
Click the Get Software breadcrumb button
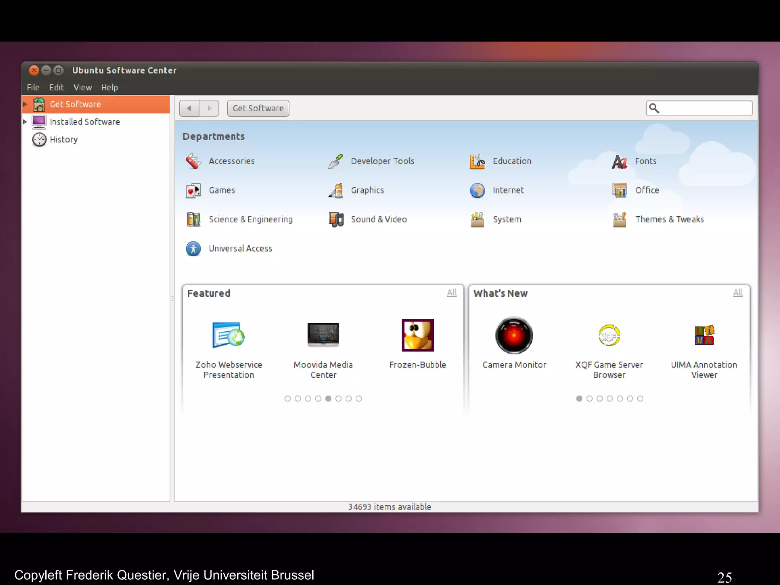coord(258,109)
